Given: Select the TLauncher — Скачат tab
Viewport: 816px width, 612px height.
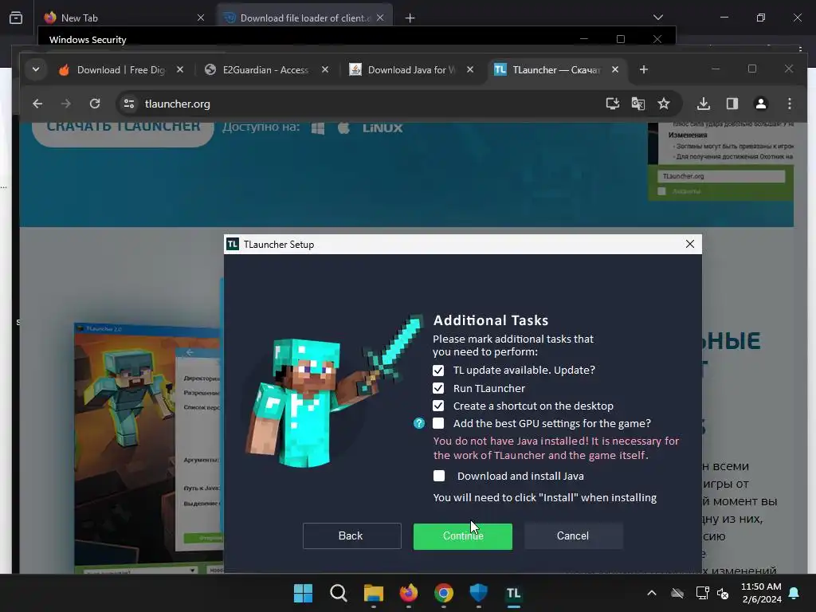Looking at the screenshot, I should [555, 70].
